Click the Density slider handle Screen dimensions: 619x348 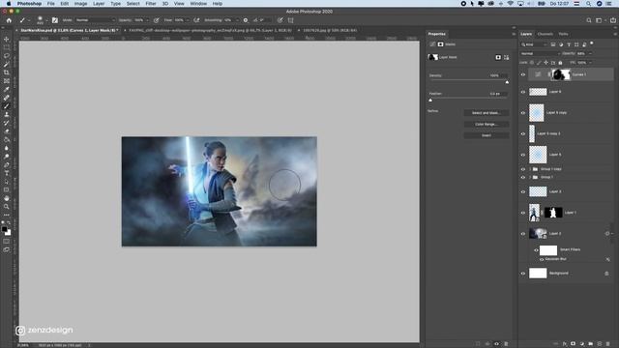tap(507, 82)
